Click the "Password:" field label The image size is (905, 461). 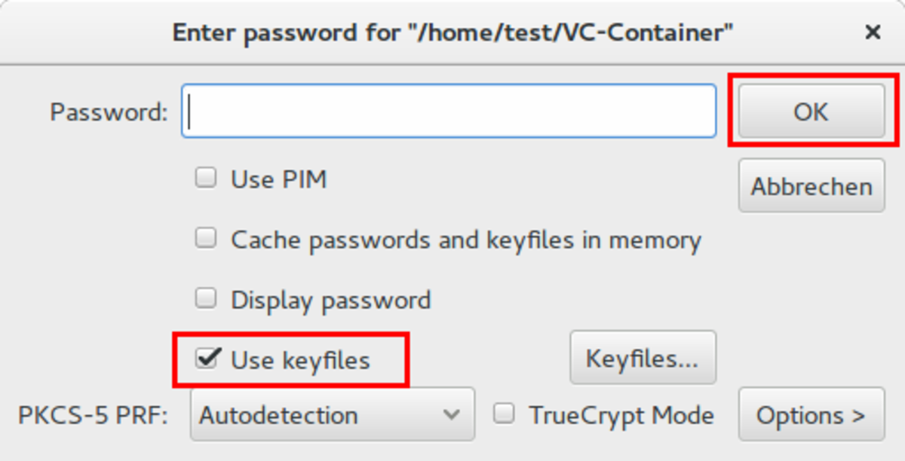pos(109,112)
